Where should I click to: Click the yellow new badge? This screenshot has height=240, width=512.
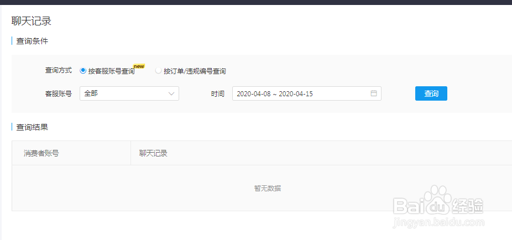click(x=139, y=66)
